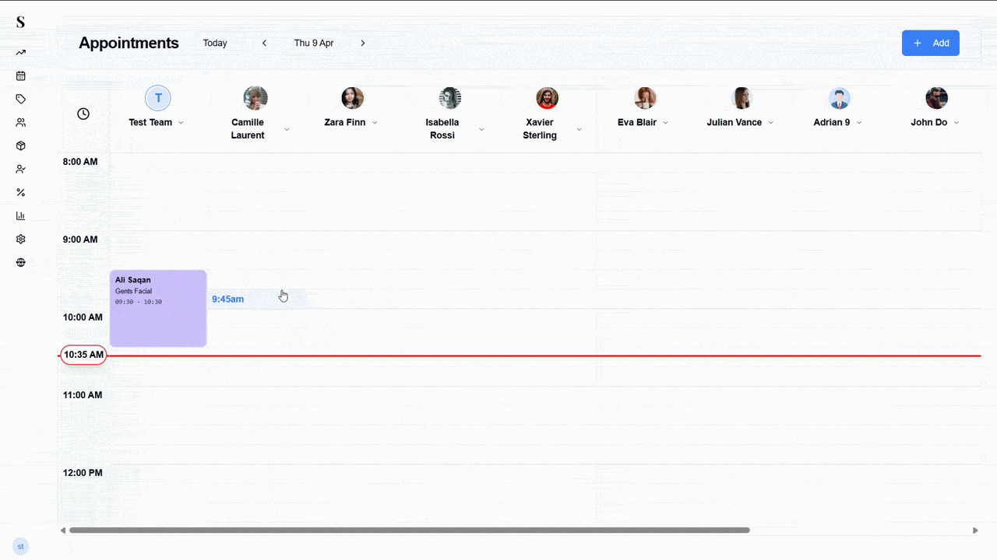Navigate to the next day with right arrow
Image resolution: width=997 pixels, height=560 pixels.
coord(363,43)
